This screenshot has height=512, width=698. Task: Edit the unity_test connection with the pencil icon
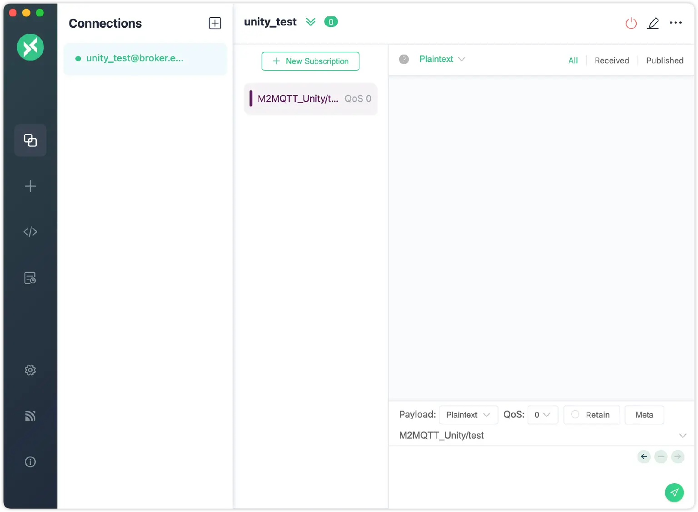653,23
